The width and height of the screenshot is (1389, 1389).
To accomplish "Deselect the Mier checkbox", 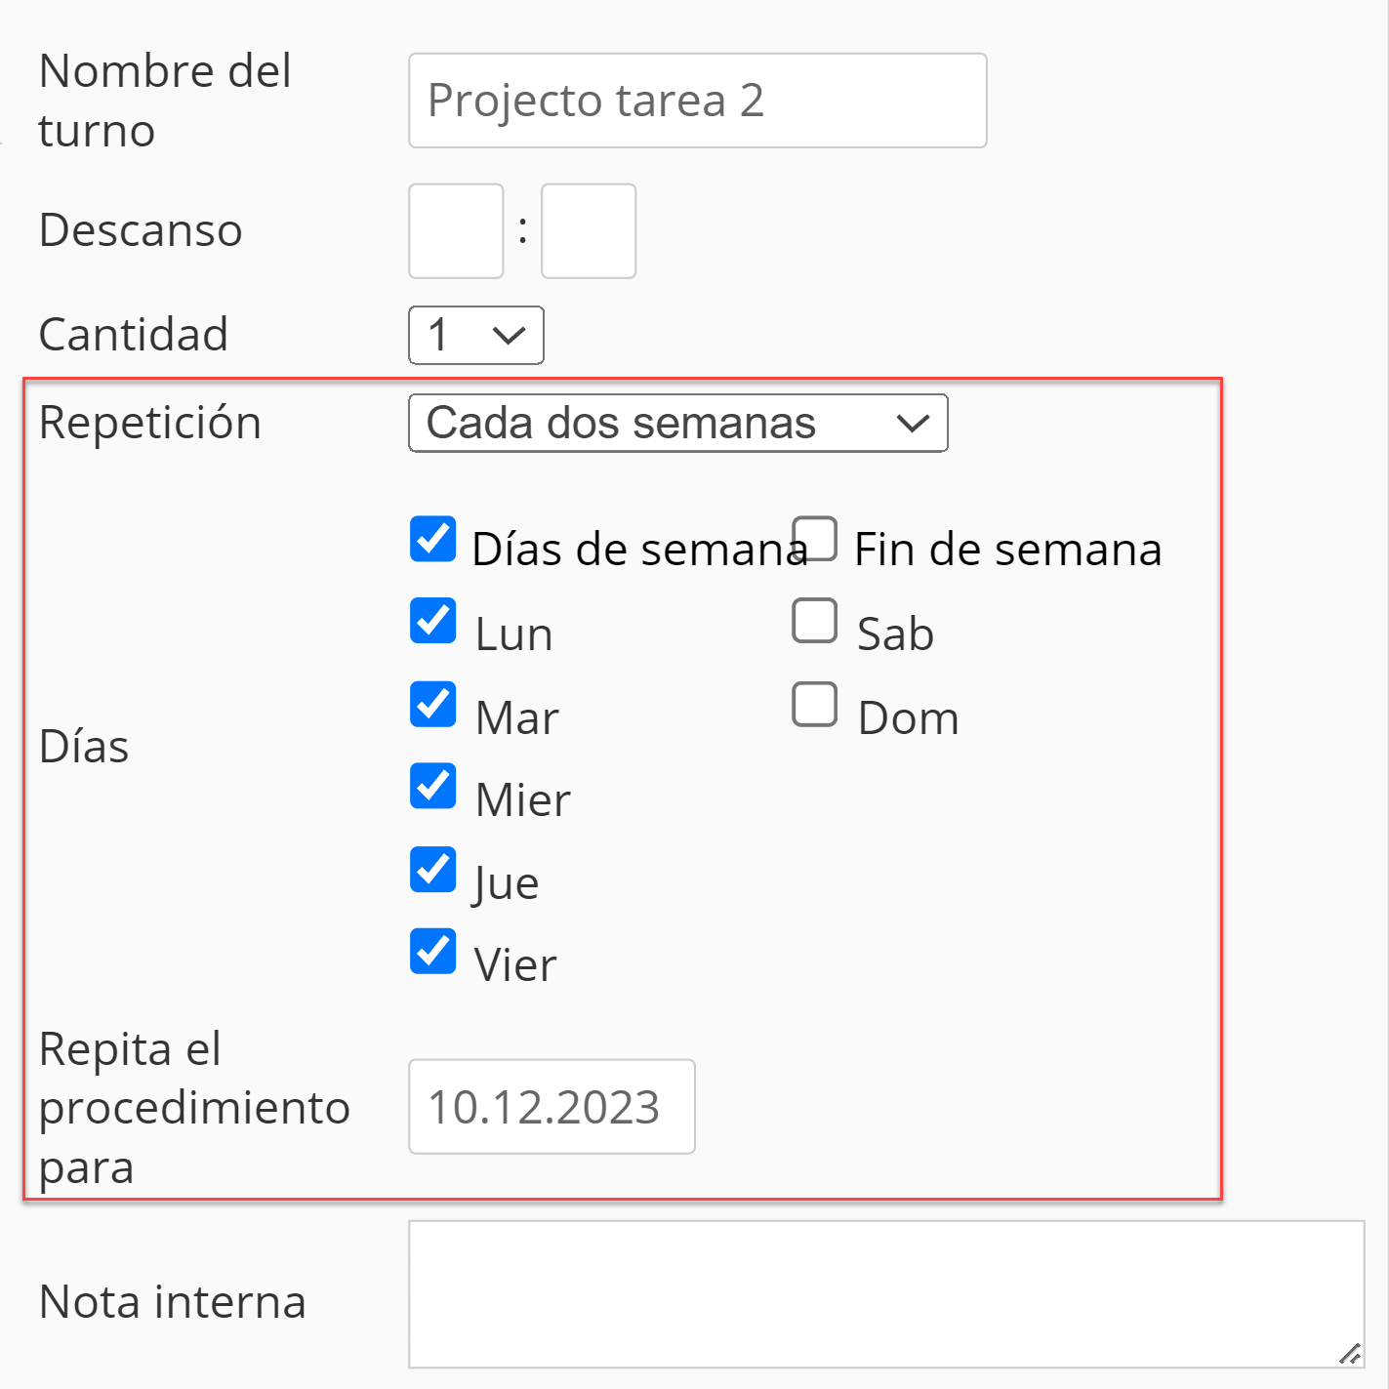I will pos(432,787).
